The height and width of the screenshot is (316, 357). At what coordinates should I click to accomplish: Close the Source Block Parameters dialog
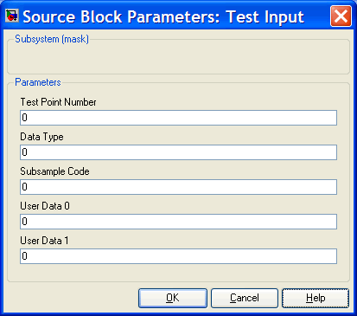(x=341, y=16)
